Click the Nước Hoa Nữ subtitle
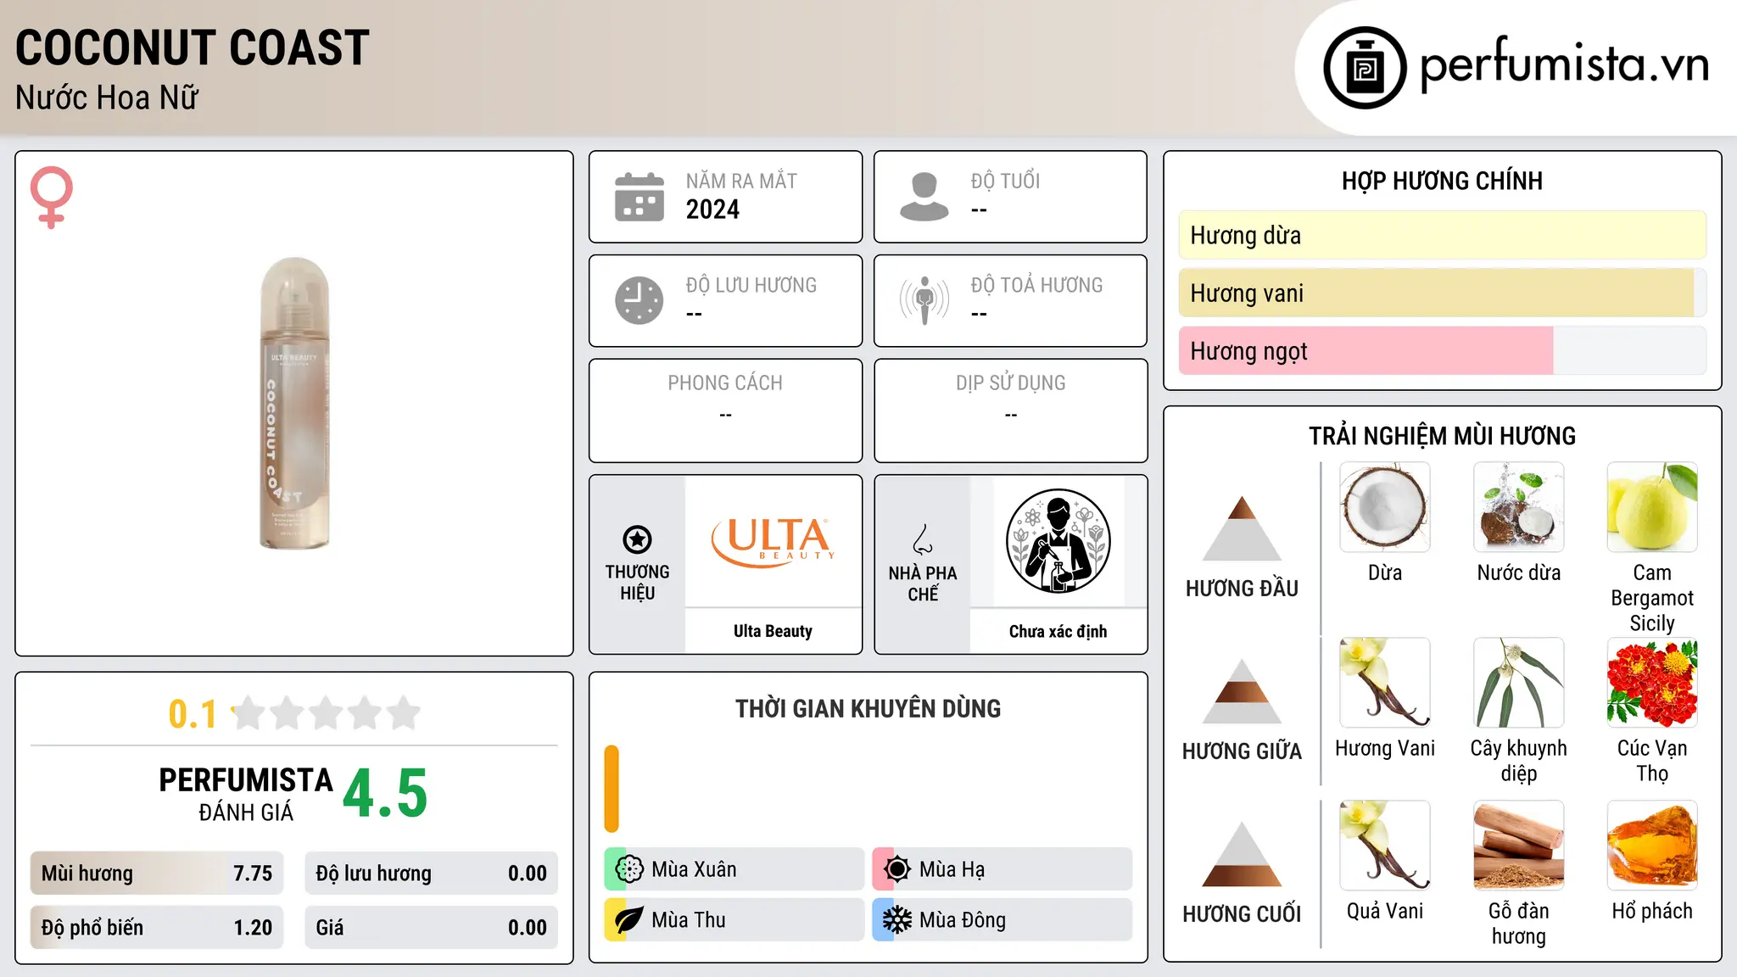The width and height of the screenshot is (1737, 977). click(x=107, y=98)
